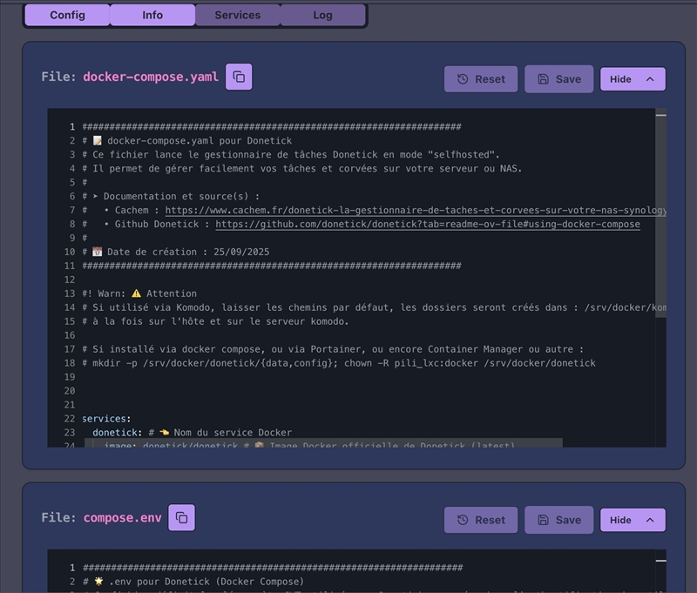Copy the docker-compose.yaml file name

tap(239, 77)
